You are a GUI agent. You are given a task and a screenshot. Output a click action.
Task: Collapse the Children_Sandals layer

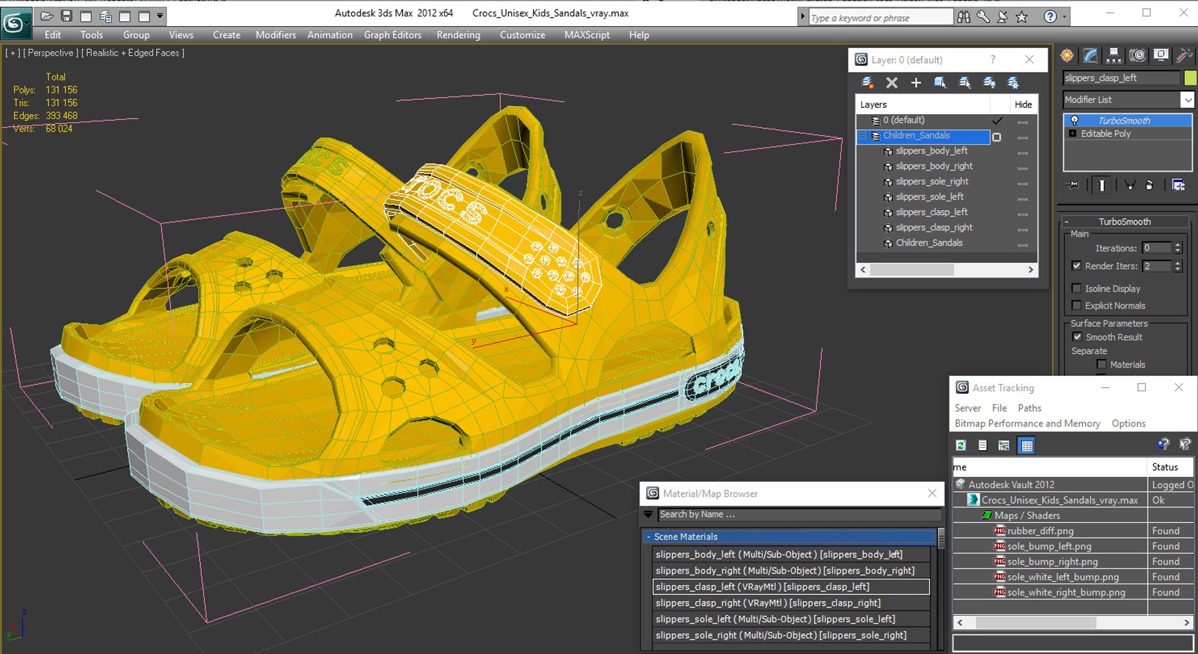[863, 135]
